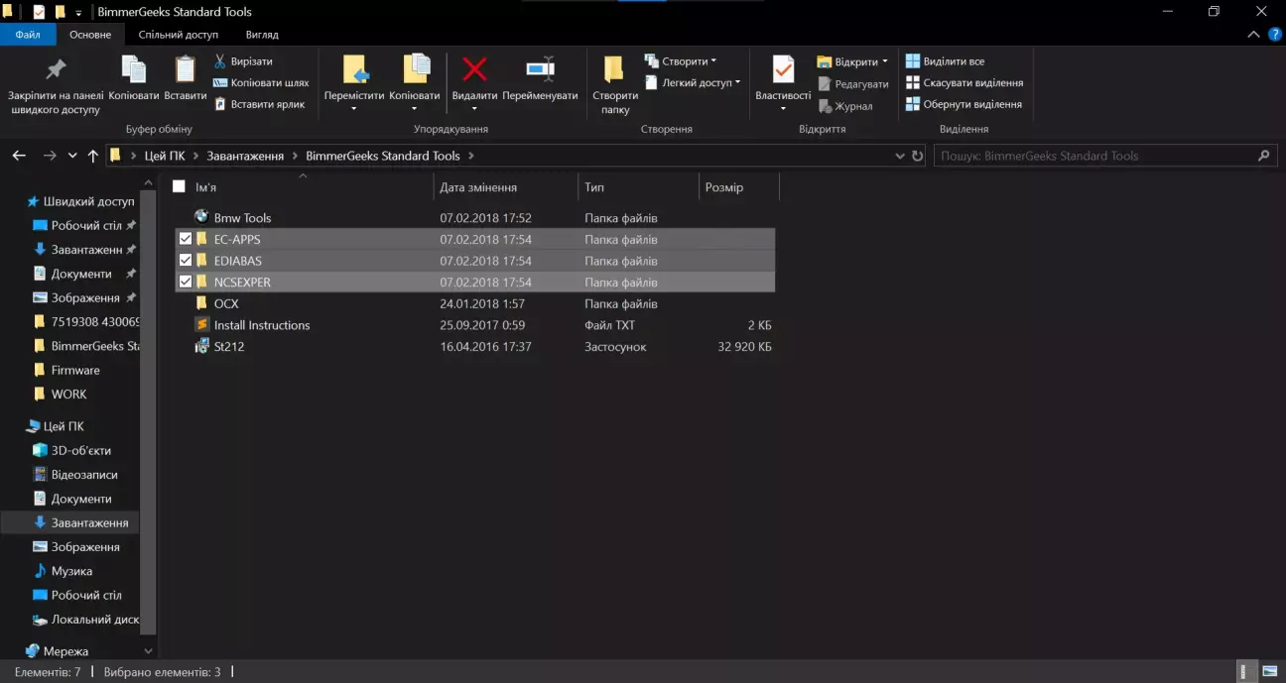The height and width of the screenshot is (683, 1286).
Task: Switch to large icons view in status bar
Action: pos(1269,671)
